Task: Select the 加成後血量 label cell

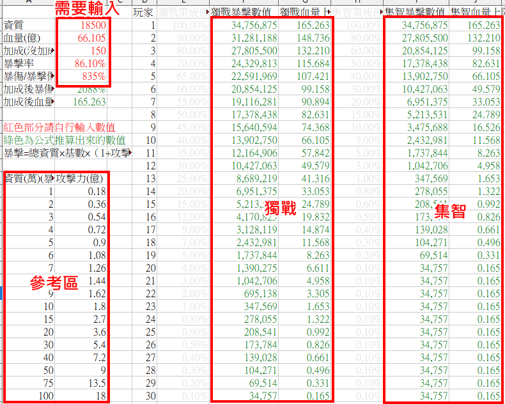Action: click(x=27, y=102)
